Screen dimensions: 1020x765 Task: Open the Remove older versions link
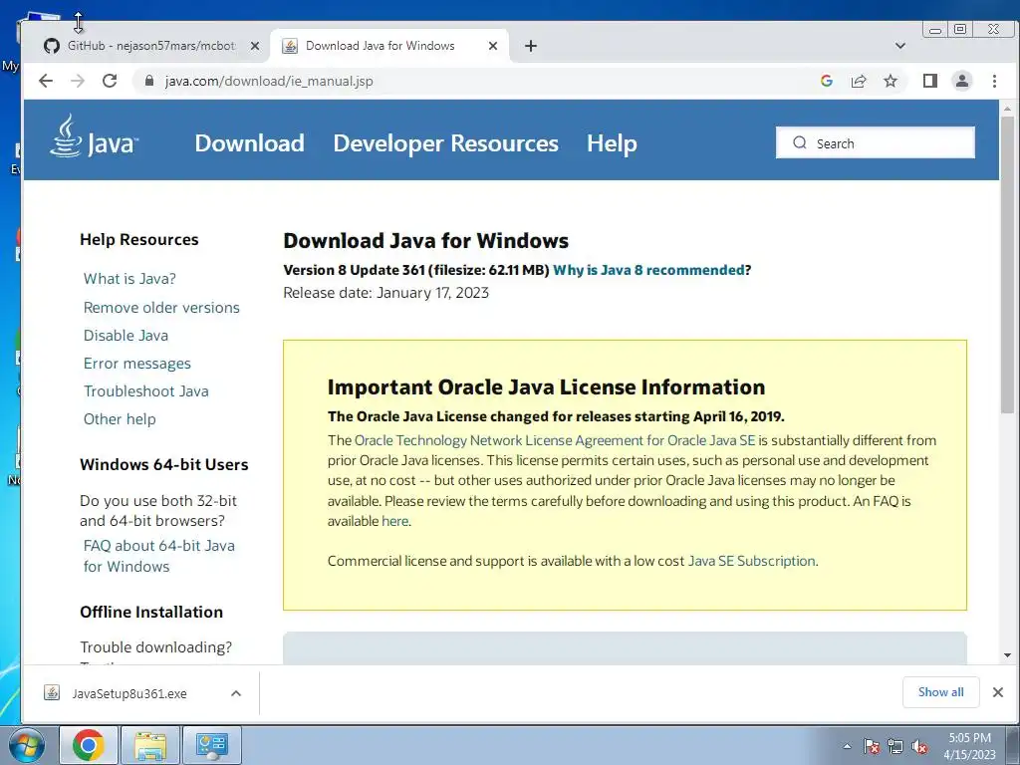[161, 308]
